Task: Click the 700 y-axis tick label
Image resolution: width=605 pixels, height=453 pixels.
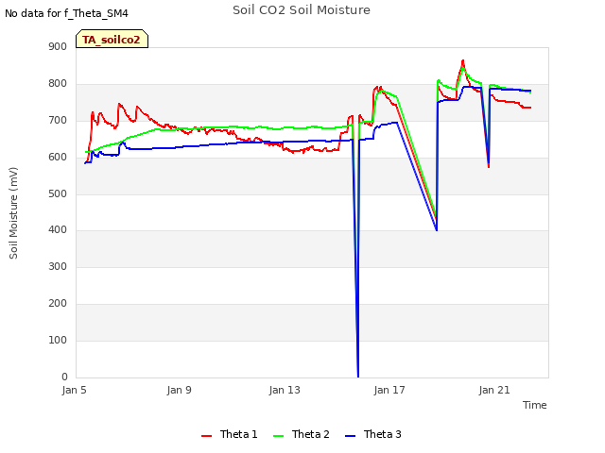Action: (x=58, y=121)
